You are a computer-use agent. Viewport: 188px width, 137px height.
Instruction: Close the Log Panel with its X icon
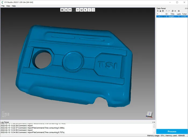click(154, 122)
